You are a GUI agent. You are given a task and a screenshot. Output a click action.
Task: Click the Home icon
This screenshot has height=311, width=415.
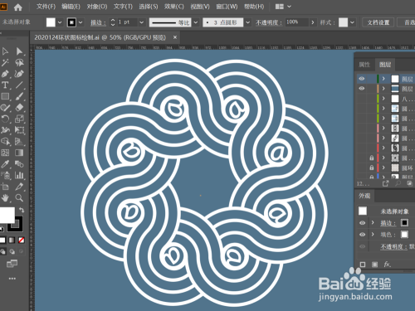point(18,7)
